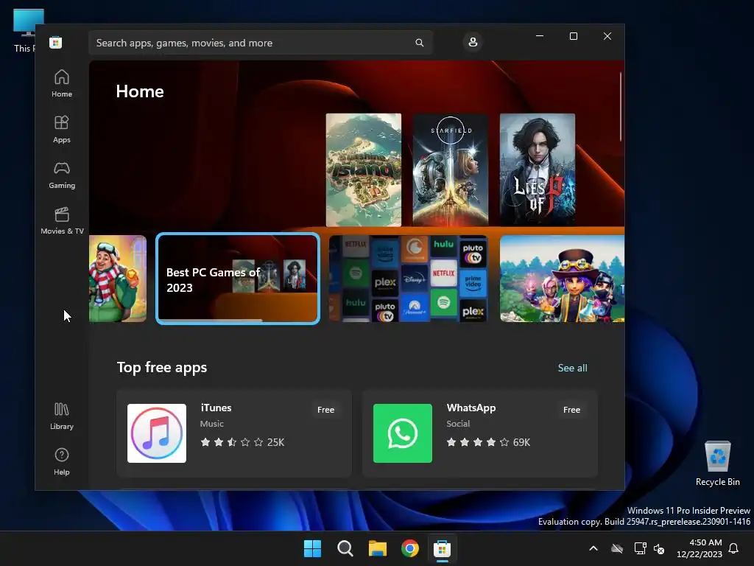Go to the Gaming section

(x=62, y=175)
